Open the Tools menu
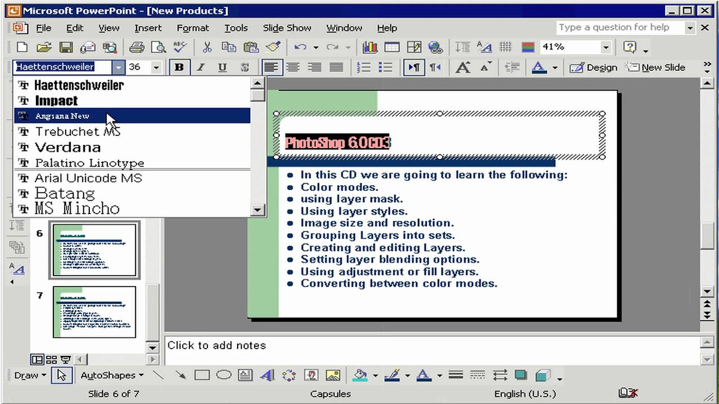Screen dimensions: 719x404 pos(236,27)
